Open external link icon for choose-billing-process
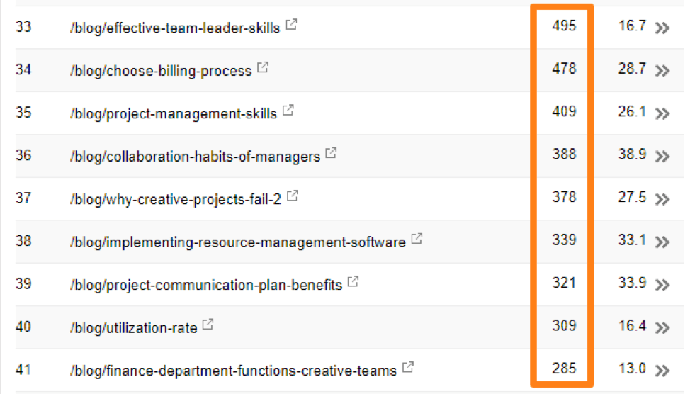This screenshot has width=690, height=394. tap(264, 68)
